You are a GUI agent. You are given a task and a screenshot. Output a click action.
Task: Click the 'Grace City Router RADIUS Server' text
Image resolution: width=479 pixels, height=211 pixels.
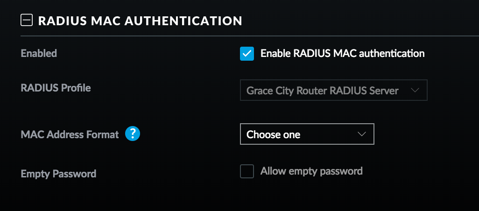(322, 91)
